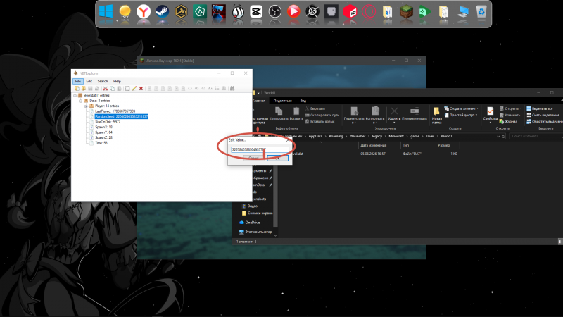
Task: Click OK in the Edit Value dialog
Action: 277,158
